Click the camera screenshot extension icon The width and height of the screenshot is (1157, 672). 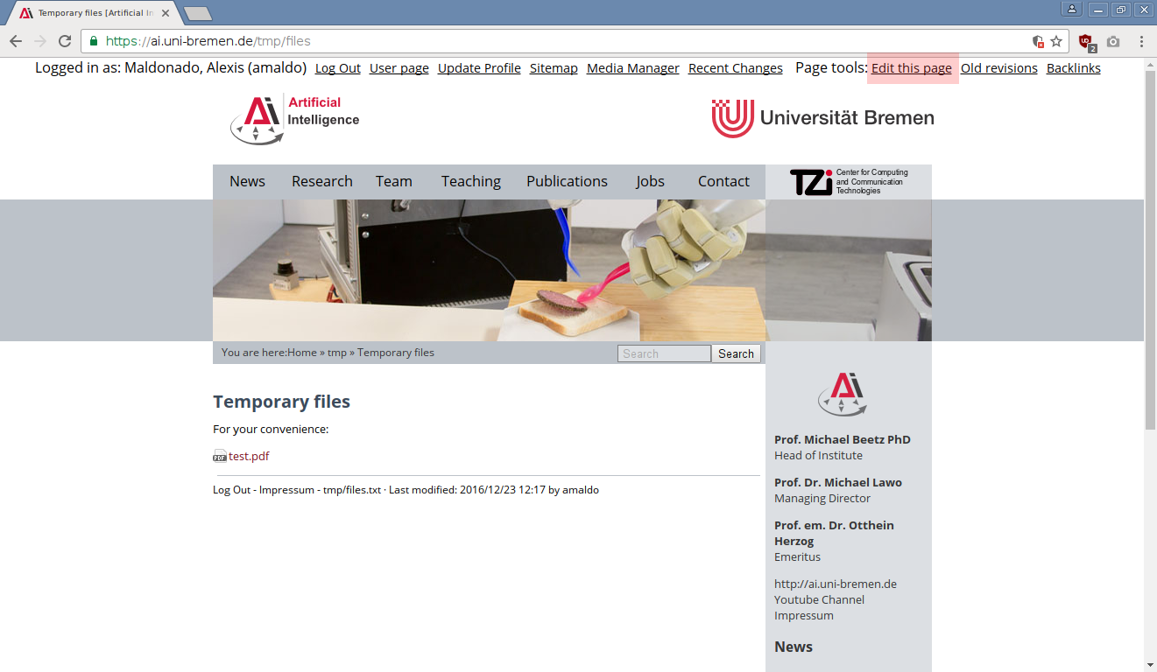pos(1113,41)
